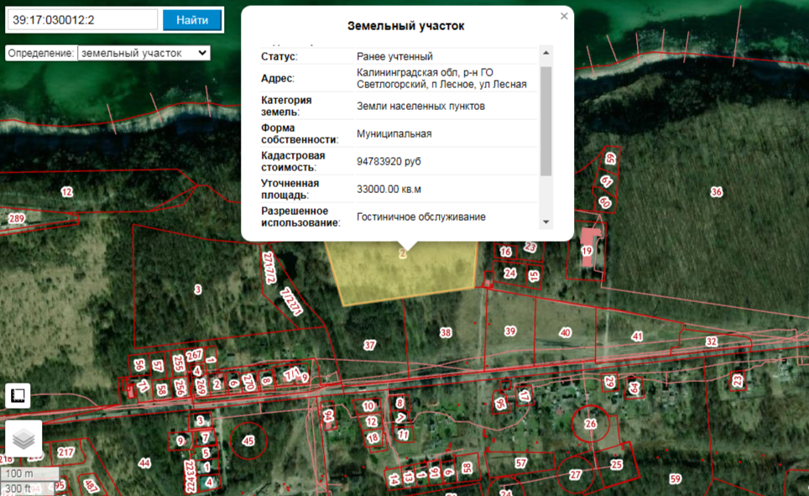Select parcel 36 on the map
The image size is (809, 496).
(x=715, y=192)
